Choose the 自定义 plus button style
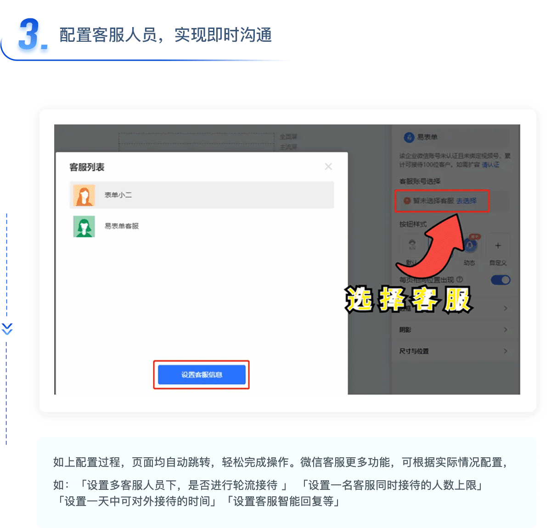 (498, 246)
